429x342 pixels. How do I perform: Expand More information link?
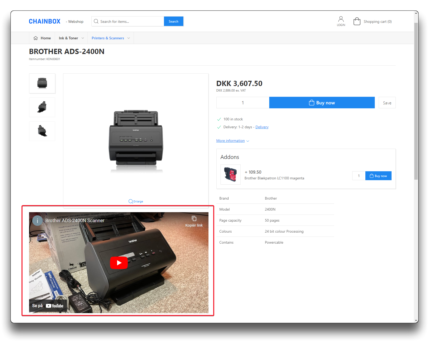pyautogui.click(x=230, y=141)
